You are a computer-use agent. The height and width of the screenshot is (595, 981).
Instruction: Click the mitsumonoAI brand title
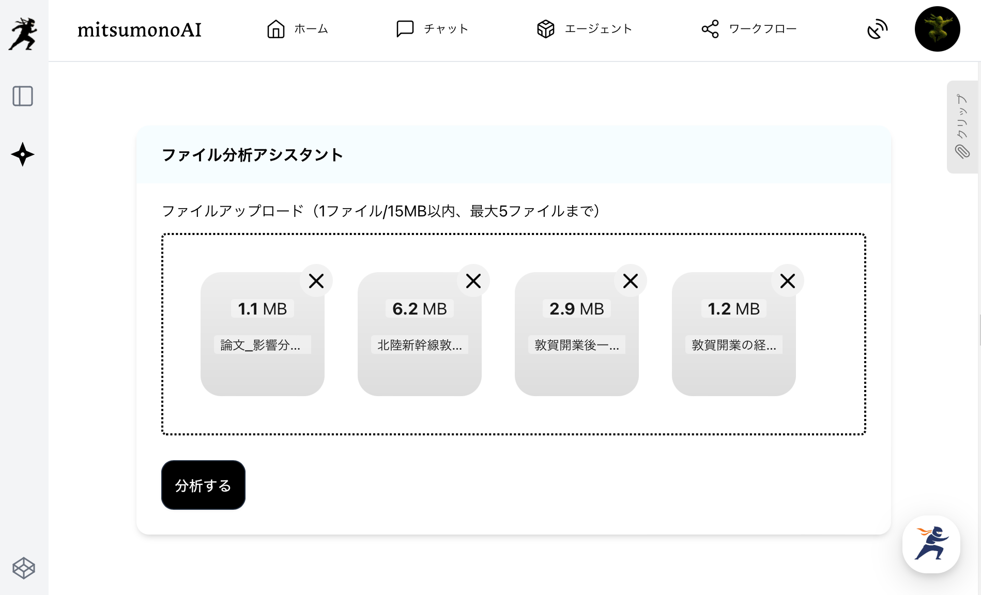pos(140,30)
